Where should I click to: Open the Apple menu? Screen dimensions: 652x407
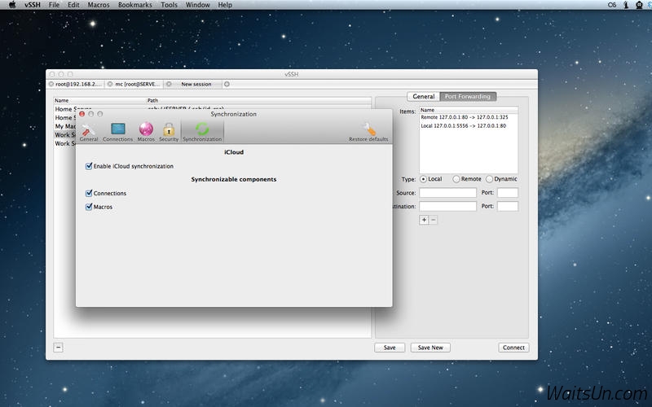(12, 5)
